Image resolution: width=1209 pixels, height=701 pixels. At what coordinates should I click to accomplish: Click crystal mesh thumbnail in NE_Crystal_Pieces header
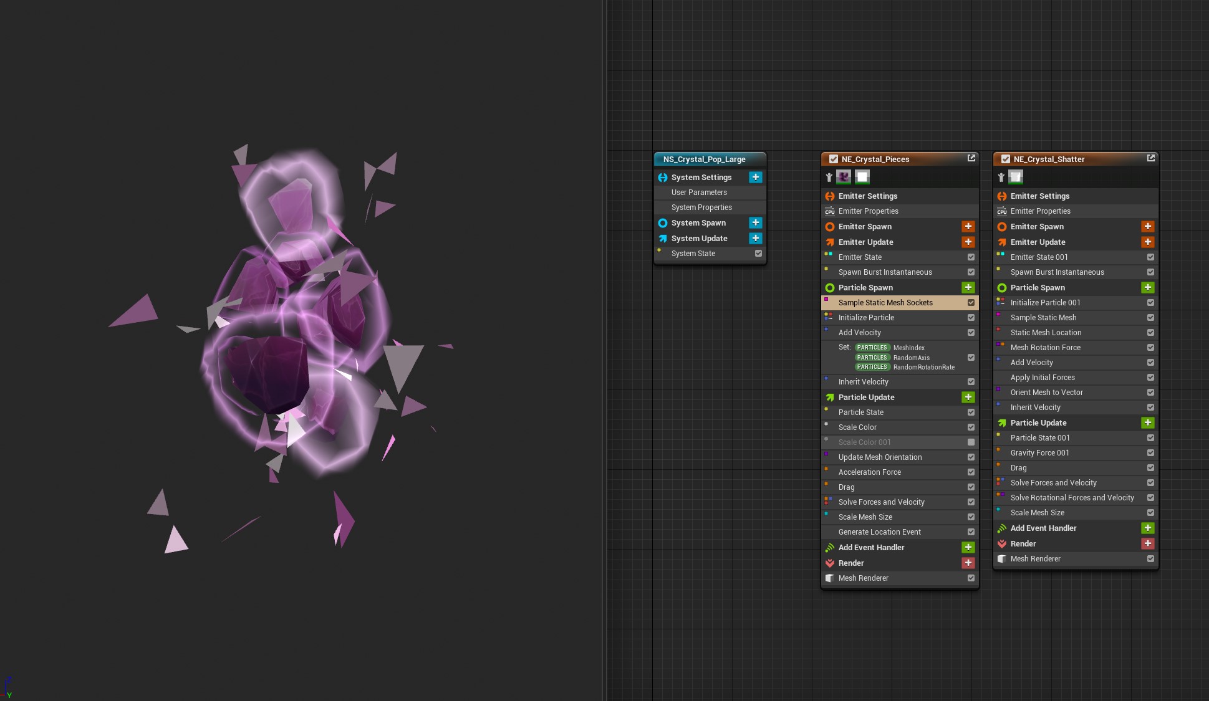[843, 177]
